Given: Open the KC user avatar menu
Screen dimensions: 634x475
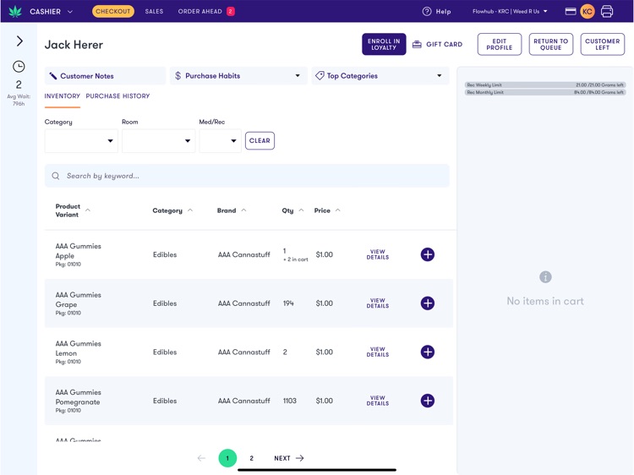Looking at the screenshot, I should point(588,11).
